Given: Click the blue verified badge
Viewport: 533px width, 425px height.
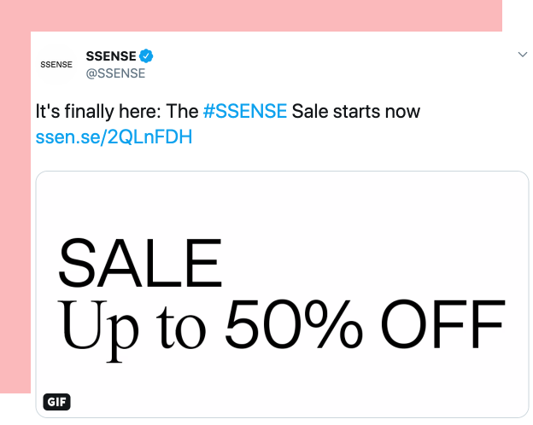Looking at the screenshot, I should coord(146,56).
